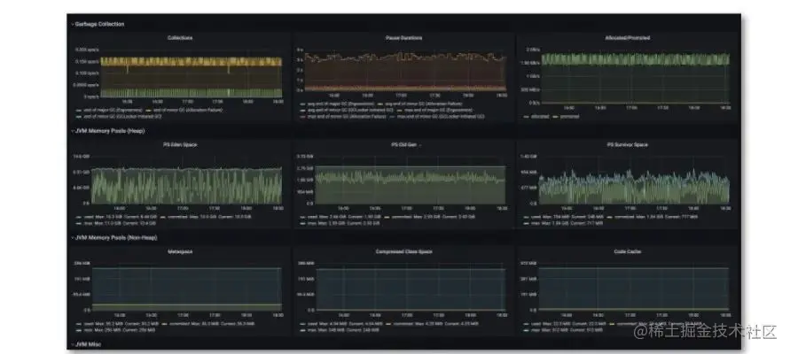This screenshot has height=354, width=790.
Task: Toggle 'max end of minor GC (GCLocker Initiated GC)' series
Action: click(x=436, y=116)
